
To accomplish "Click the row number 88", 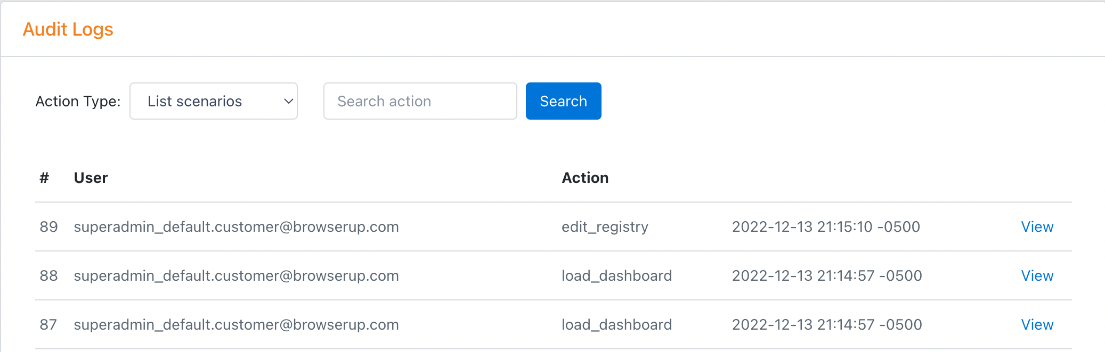I will [48, 276].
